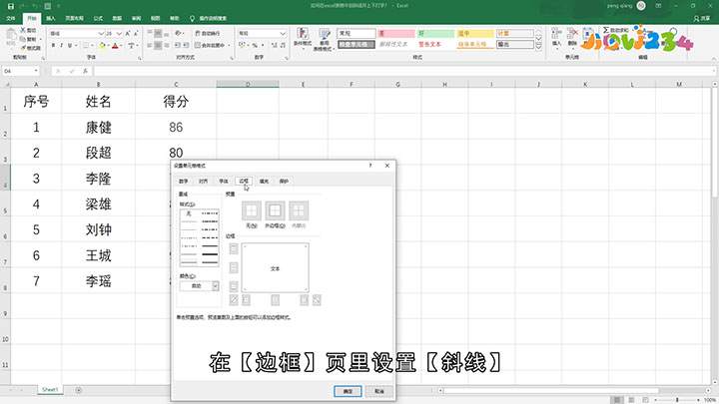Toggle the bottom border button
The image size is (719, 404).
click(234, 286)
